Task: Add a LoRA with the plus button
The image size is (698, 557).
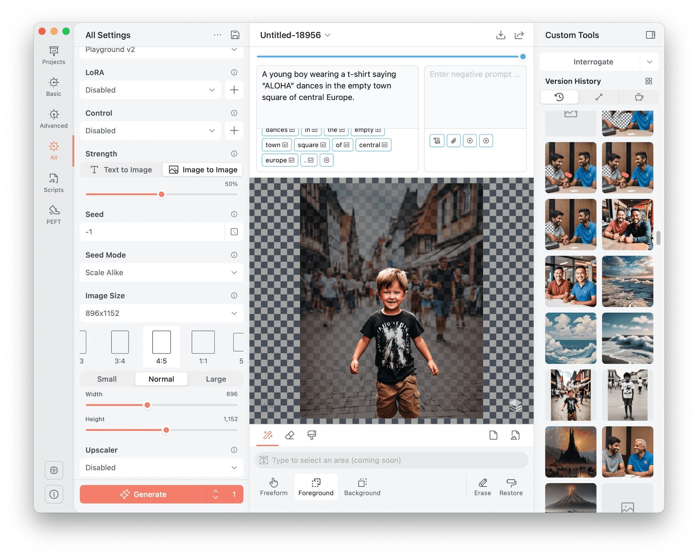Action: pos(234,90)
